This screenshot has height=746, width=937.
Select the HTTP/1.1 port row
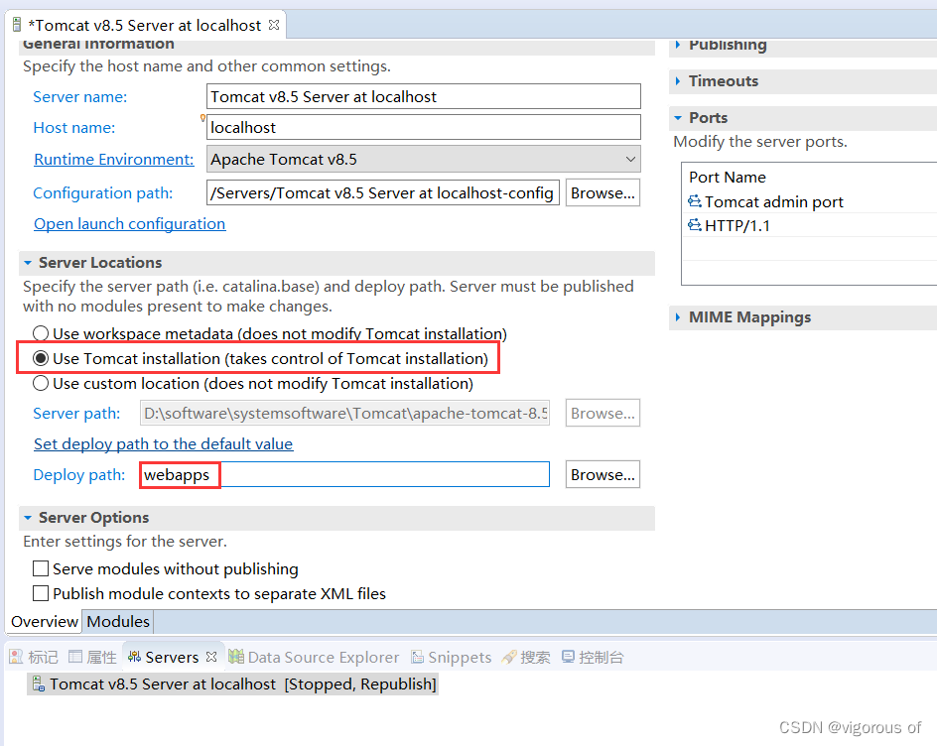pyautogui.click(x=810, y=225)
